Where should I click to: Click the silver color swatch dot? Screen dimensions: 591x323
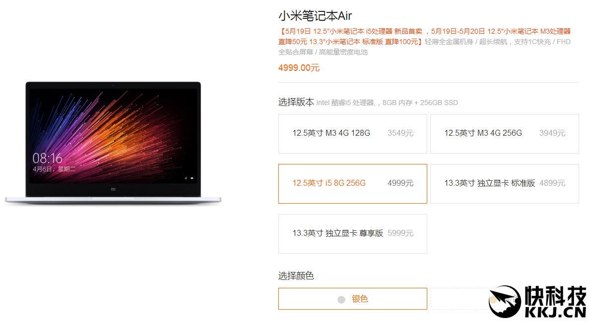click(341, 300)
